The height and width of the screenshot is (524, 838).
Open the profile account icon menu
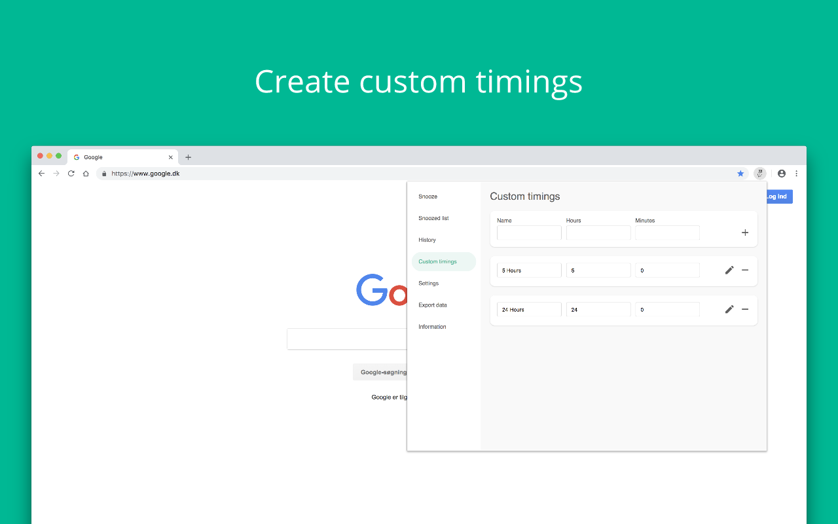tap(781, 174)
